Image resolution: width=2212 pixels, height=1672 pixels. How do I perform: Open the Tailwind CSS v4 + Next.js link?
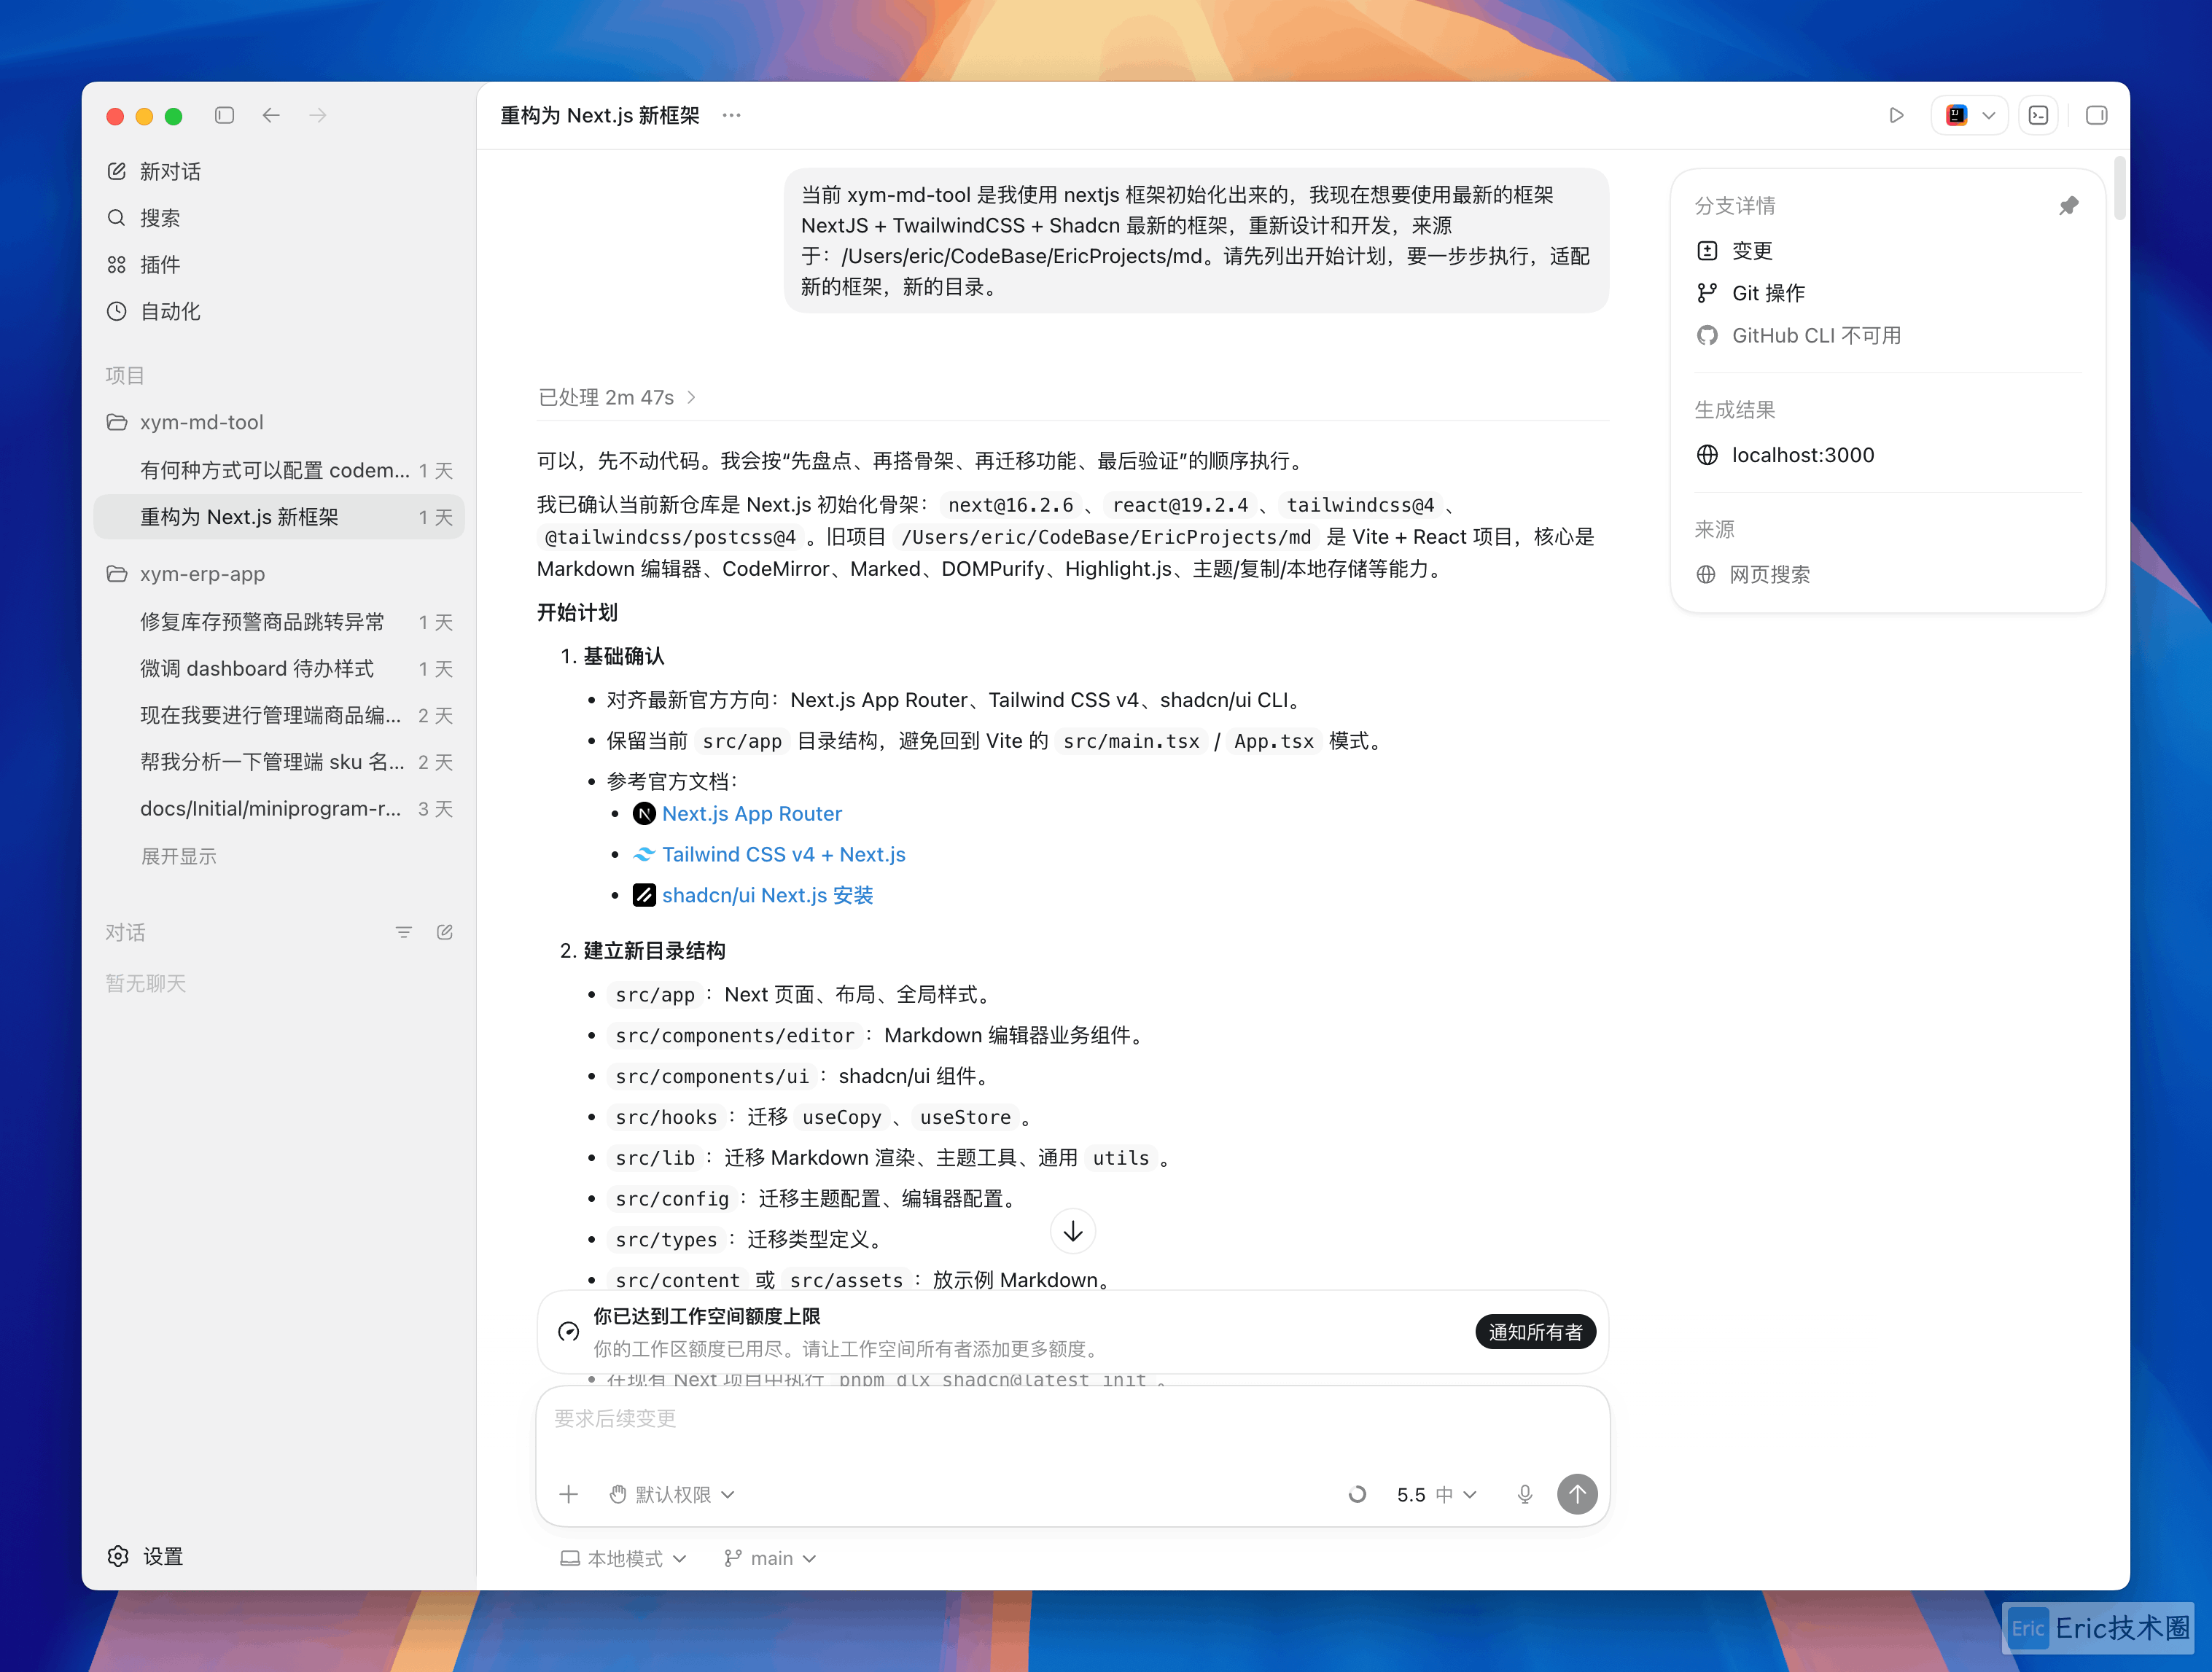coord(783,855)
